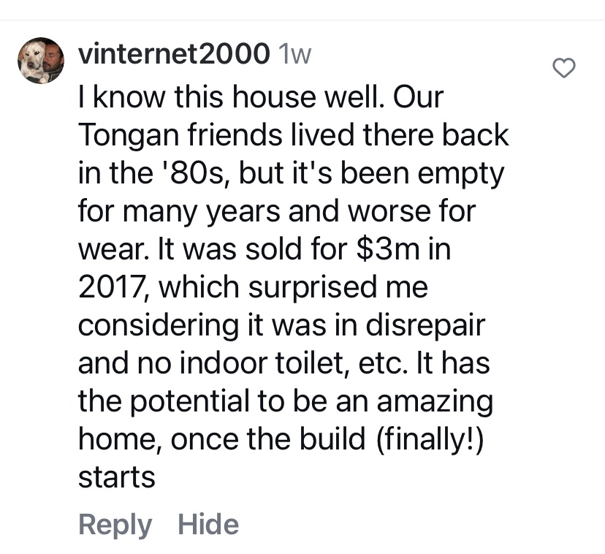Click the "$3m" price in the comment
This screenshot has height=554, width=605.
391,250
